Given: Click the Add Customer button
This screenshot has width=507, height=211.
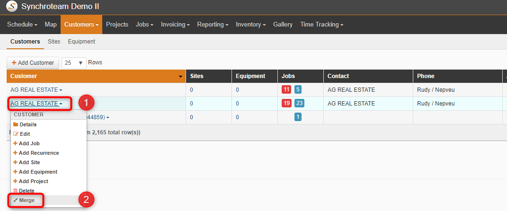Looking at the screenshot, I should click(33, 63).
